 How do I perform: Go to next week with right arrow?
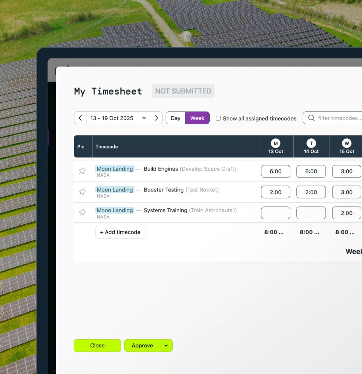coord(156,118)
